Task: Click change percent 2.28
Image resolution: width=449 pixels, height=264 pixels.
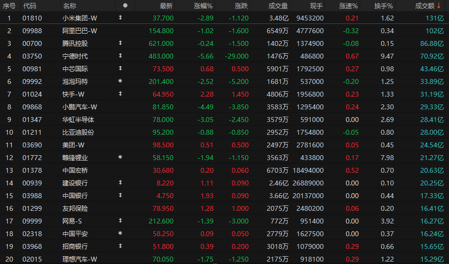Action: (x=207, y=94)
